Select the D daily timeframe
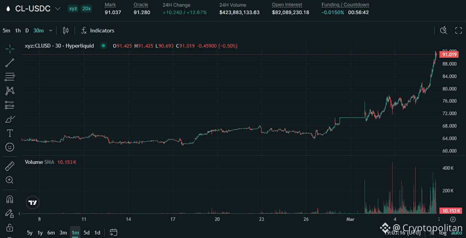The height and width of the screenshot is (238, 466). pos(27,30)
